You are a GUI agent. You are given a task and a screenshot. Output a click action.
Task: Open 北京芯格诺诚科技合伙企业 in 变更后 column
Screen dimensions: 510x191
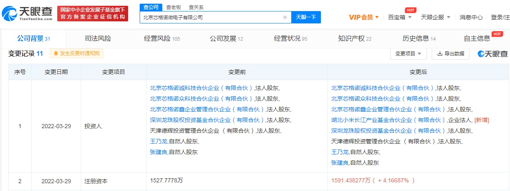point(383,88)
